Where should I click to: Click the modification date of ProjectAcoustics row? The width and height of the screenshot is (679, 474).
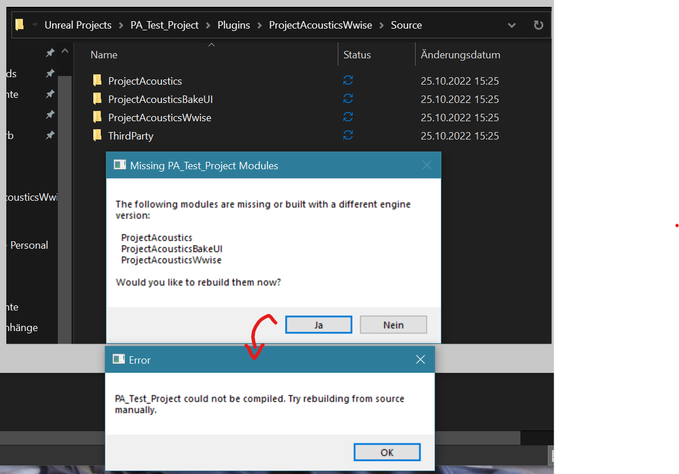(460, 81)
